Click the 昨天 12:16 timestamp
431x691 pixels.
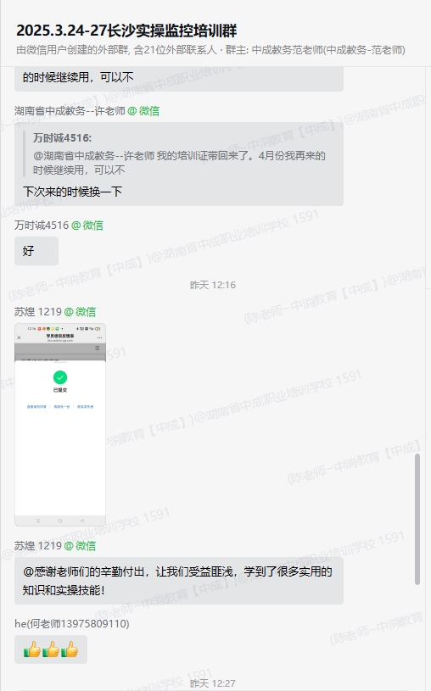(213, 285)
